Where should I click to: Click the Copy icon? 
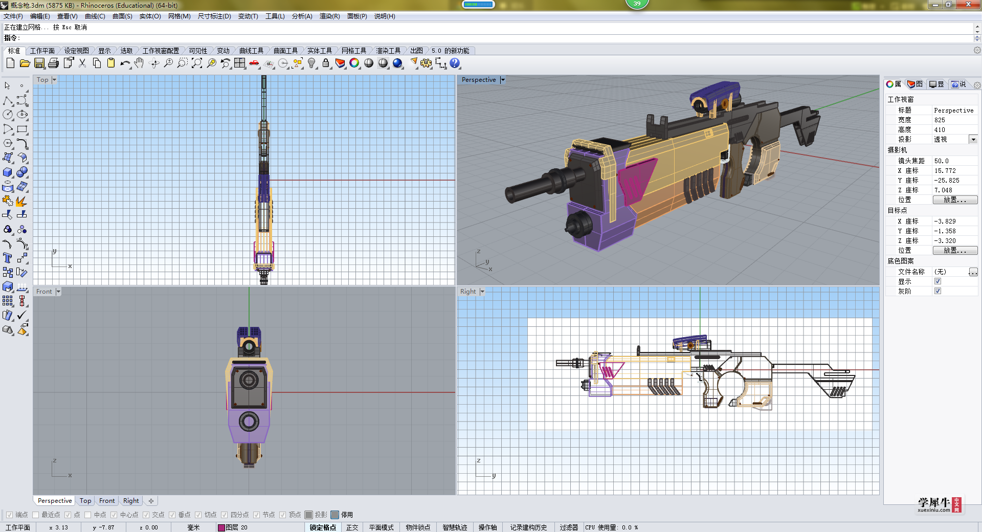tap(97, 63)
